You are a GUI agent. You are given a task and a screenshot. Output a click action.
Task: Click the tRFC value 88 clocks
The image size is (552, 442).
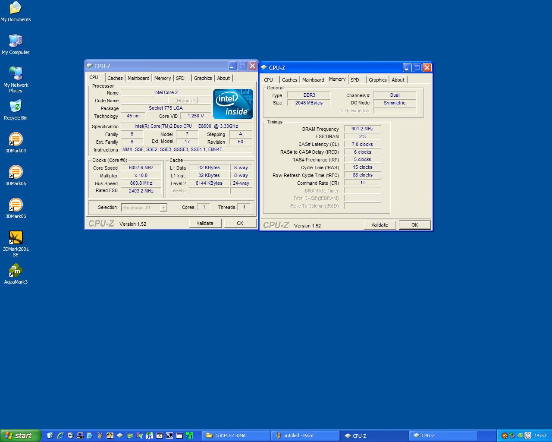[362, 175]
